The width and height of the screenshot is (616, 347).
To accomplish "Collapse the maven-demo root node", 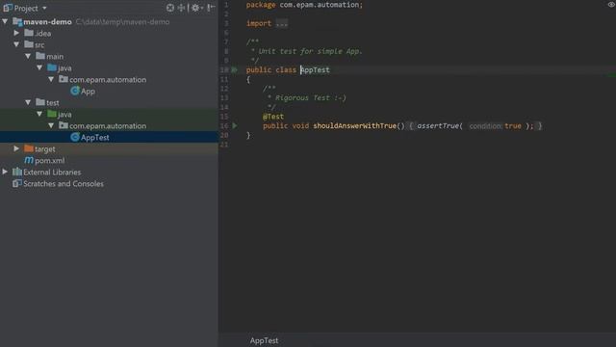I will (x=5, y=21).
